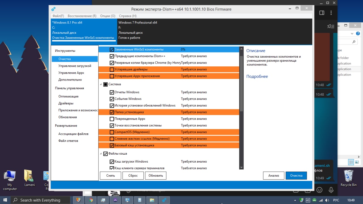Click the blue Очистка button
The height and width of the screenshot is (204, 363).
pos(296,176)
